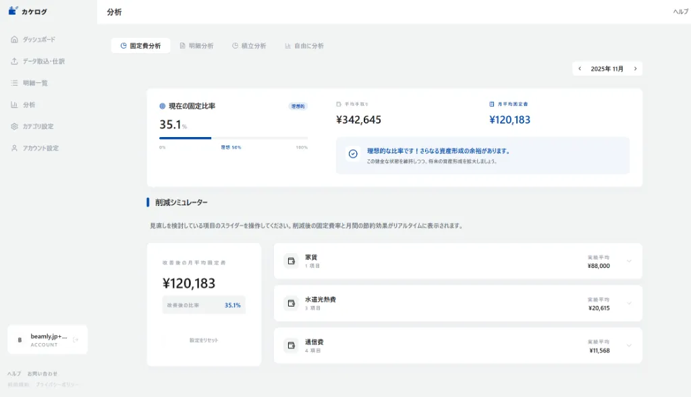Open the ダッシュボード home icon
Screen dimensions: 691x397
(15, 39)
